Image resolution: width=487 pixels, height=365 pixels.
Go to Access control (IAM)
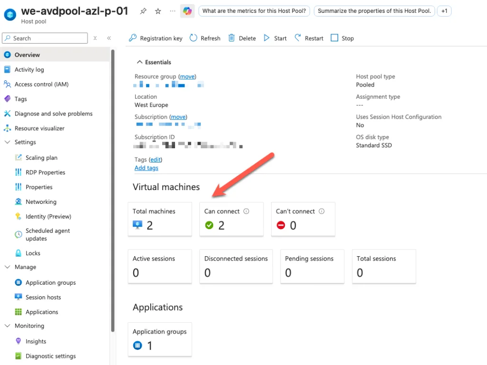[55, 84]
